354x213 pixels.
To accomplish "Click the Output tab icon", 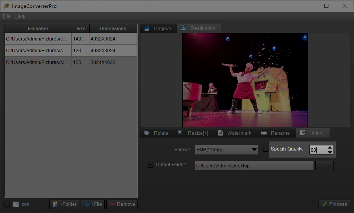I will point(302,133).
